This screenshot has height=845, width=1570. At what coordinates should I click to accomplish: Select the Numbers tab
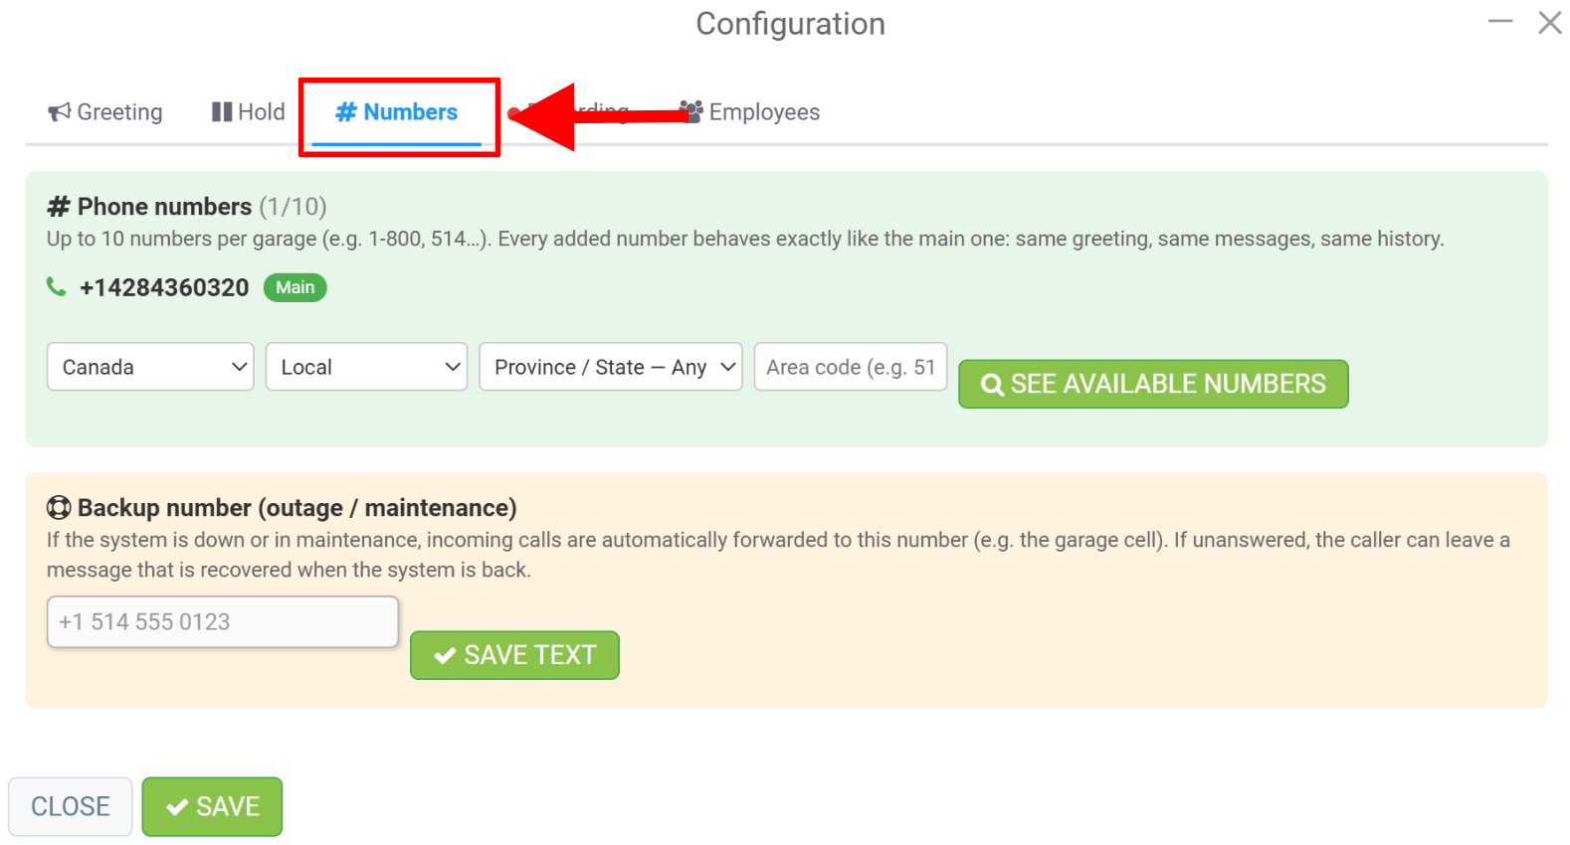396,112
